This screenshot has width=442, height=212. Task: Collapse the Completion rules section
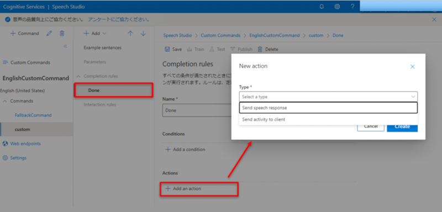pos(78,76)
